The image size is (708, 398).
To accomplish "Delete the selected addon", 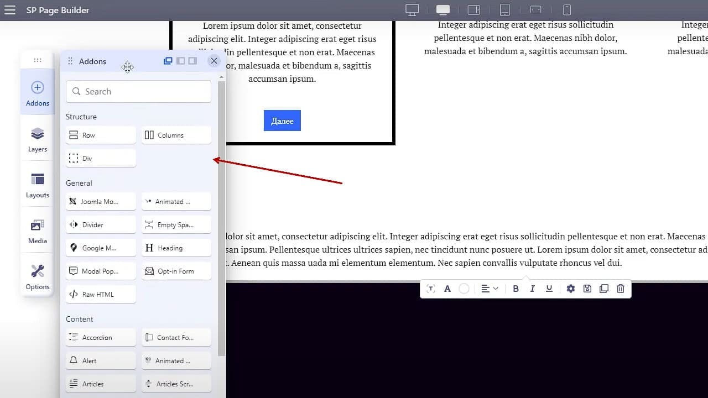I will (621, 289).
